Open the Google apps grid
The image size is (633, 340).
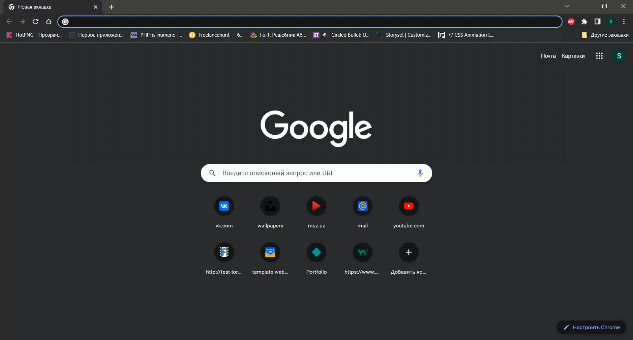pyautogui.click(x=599, y=56)
